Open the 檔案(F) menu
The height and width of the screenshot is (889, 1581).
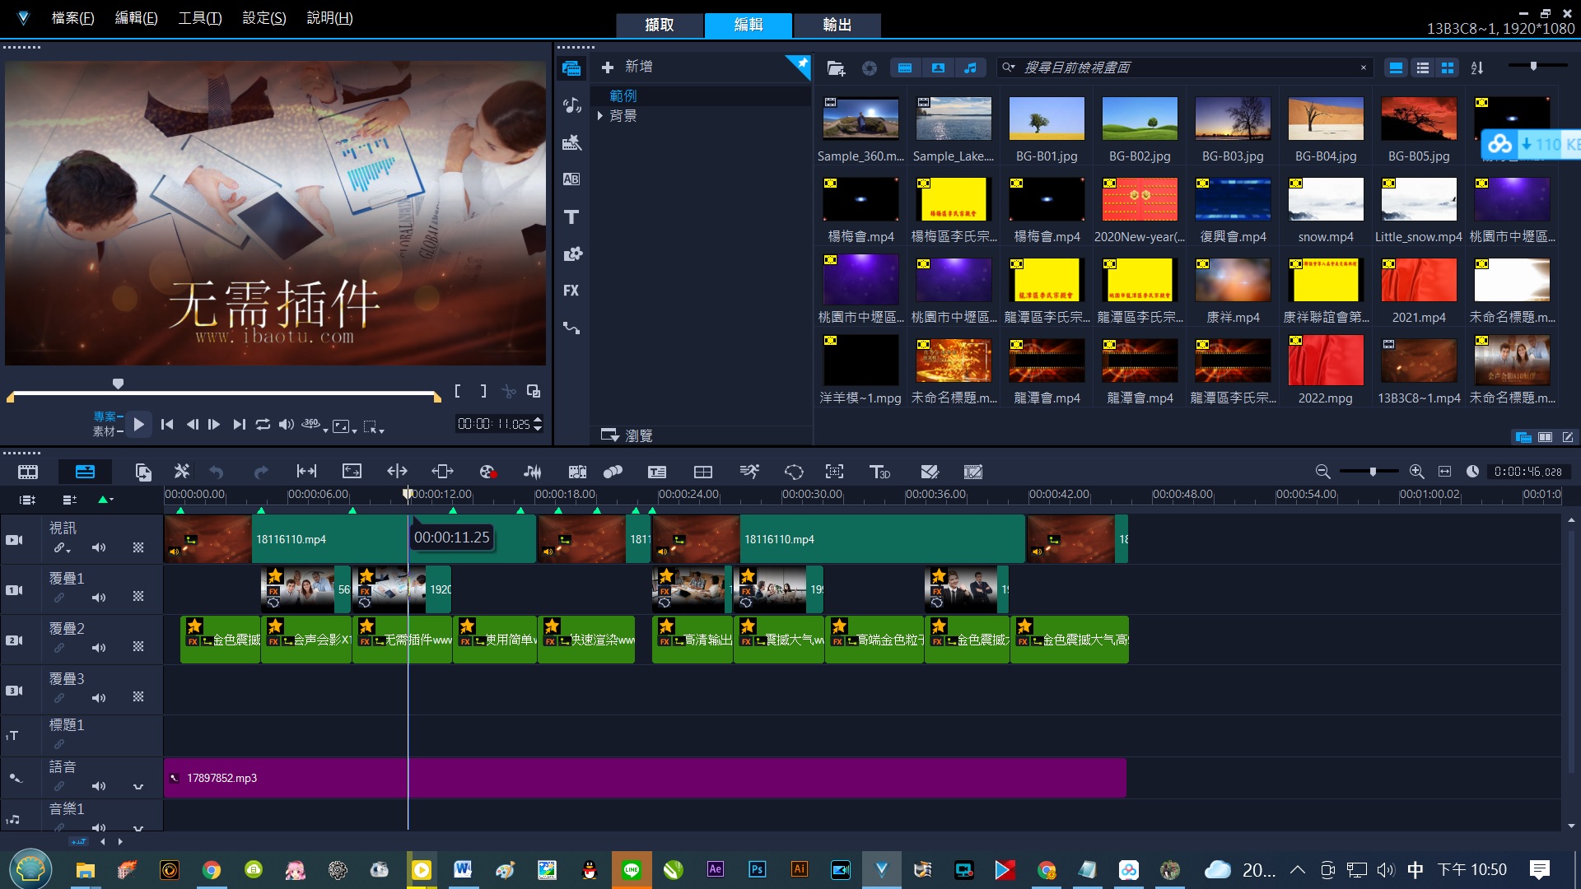coord(72,17)
